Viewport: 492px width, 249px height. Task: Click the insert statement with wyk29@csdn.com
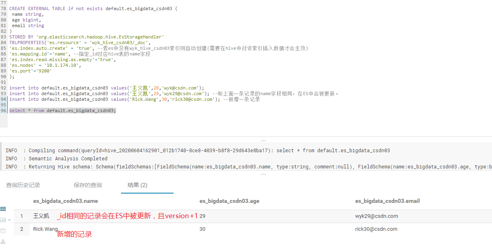tap(174, 94)
